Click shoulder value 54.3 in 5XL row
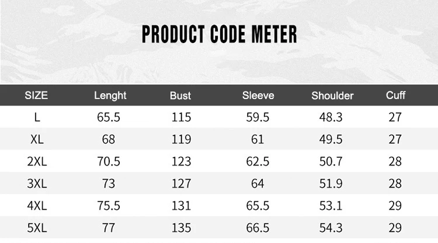The width and height of the screenshot is (438, 243). [331, 228]
